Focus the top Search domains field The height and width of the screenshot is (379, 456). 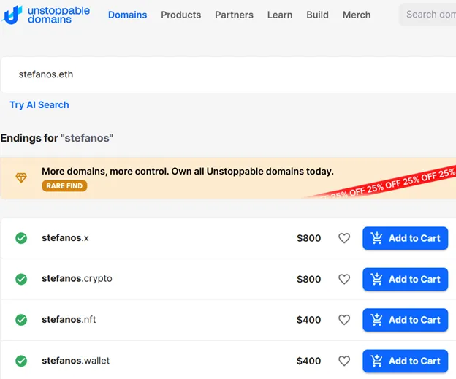427,15
